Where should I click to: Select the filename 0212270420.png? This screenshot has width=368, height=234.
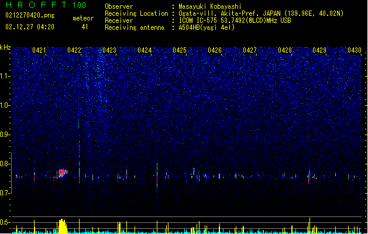30,15
